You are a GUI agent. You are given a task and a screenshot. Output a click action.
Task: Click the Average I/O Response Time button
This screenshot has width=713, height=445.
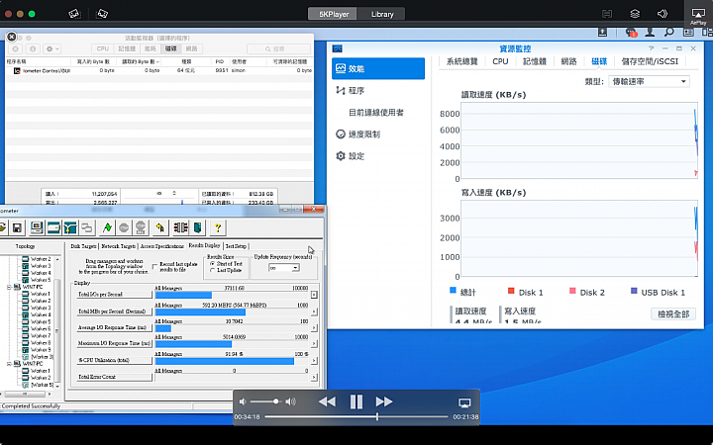point(114,327)
